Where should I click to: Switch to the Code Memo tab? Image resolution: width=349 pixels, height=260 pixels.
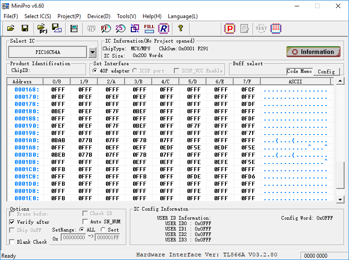click(299, 71)
